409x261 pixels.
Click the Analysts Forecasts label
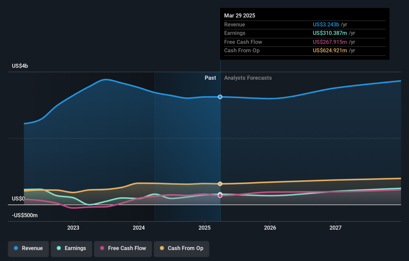tap(248, 78)
